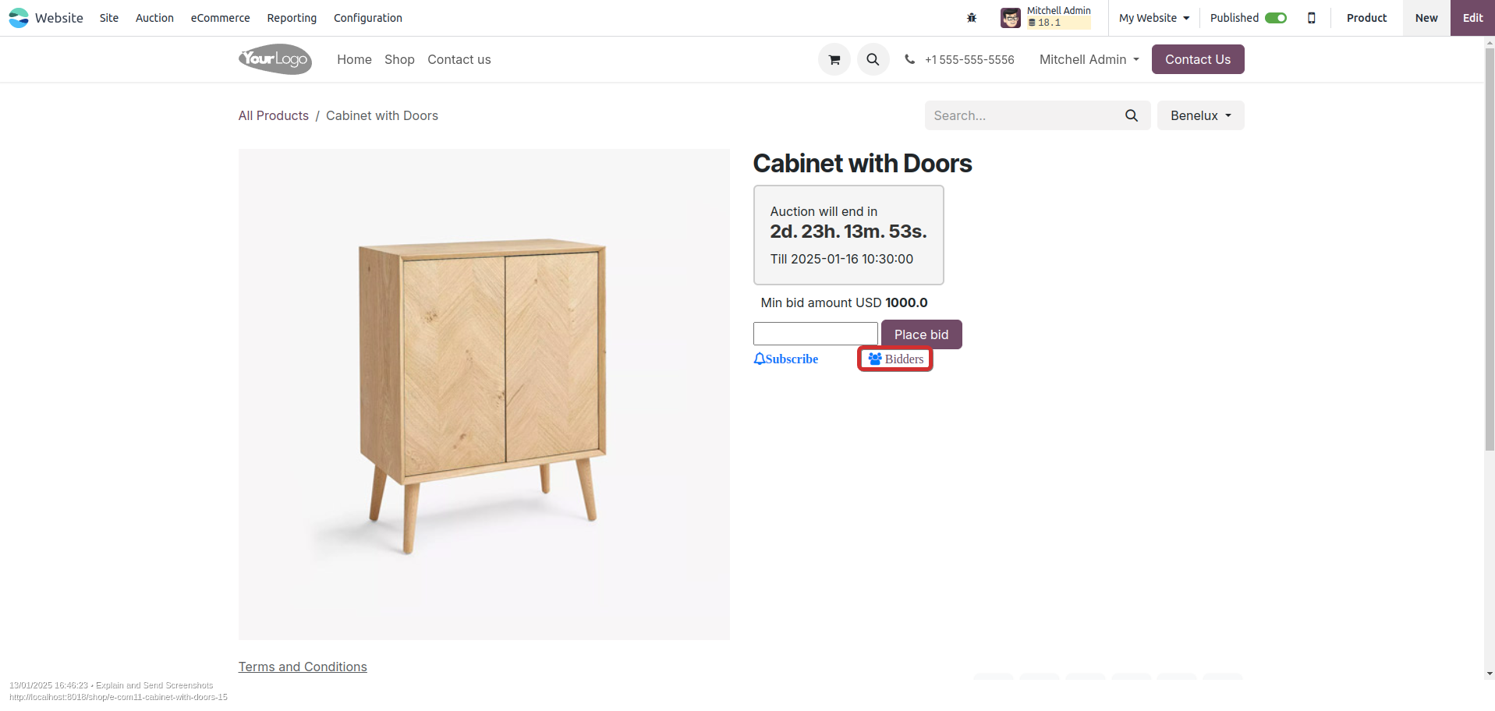
Task: Click the YourLogo website logo
Action: pos(275,59)
